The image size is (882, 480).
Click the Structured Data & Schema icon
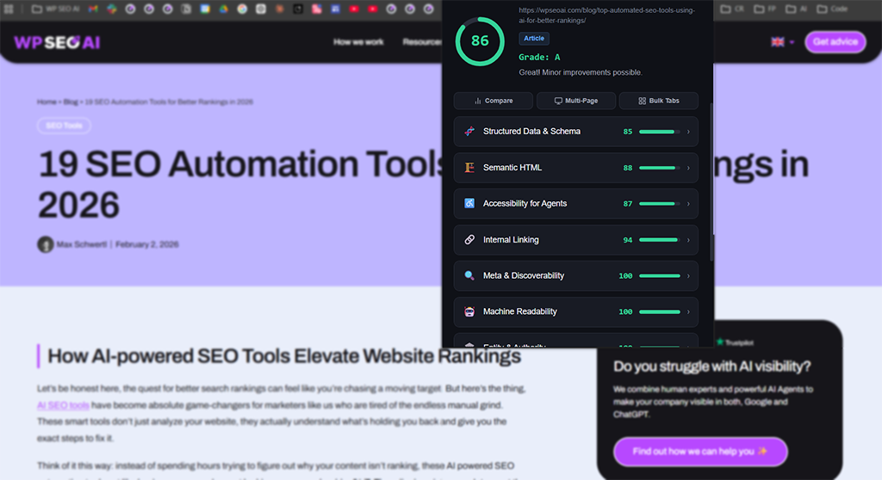pos(469,132)
